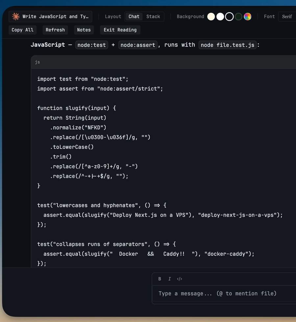296x322 pixels.
Task: Click the 'Background' label
Action: click(x=190, y=16)
